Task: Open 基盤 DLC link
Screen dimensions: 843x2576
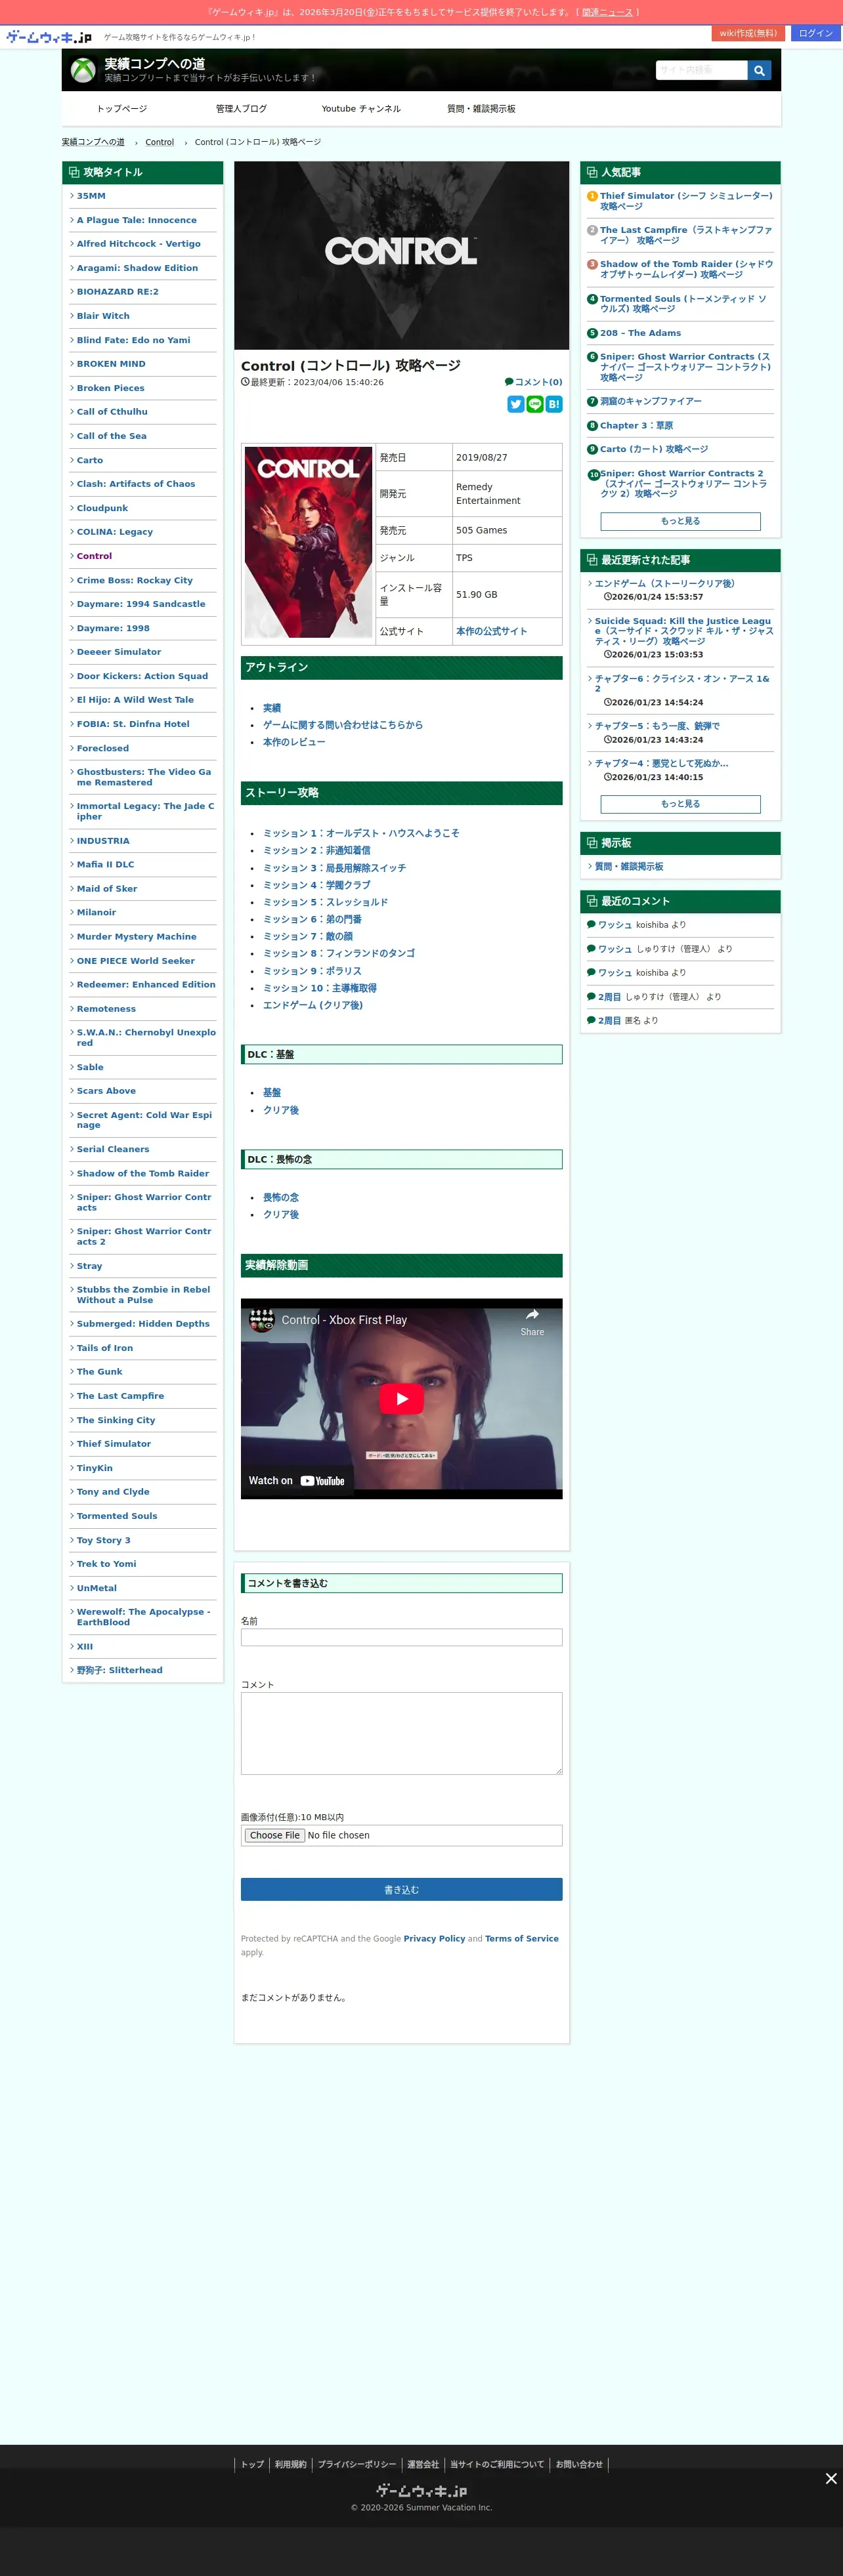Action: (x=272, y=1093)
